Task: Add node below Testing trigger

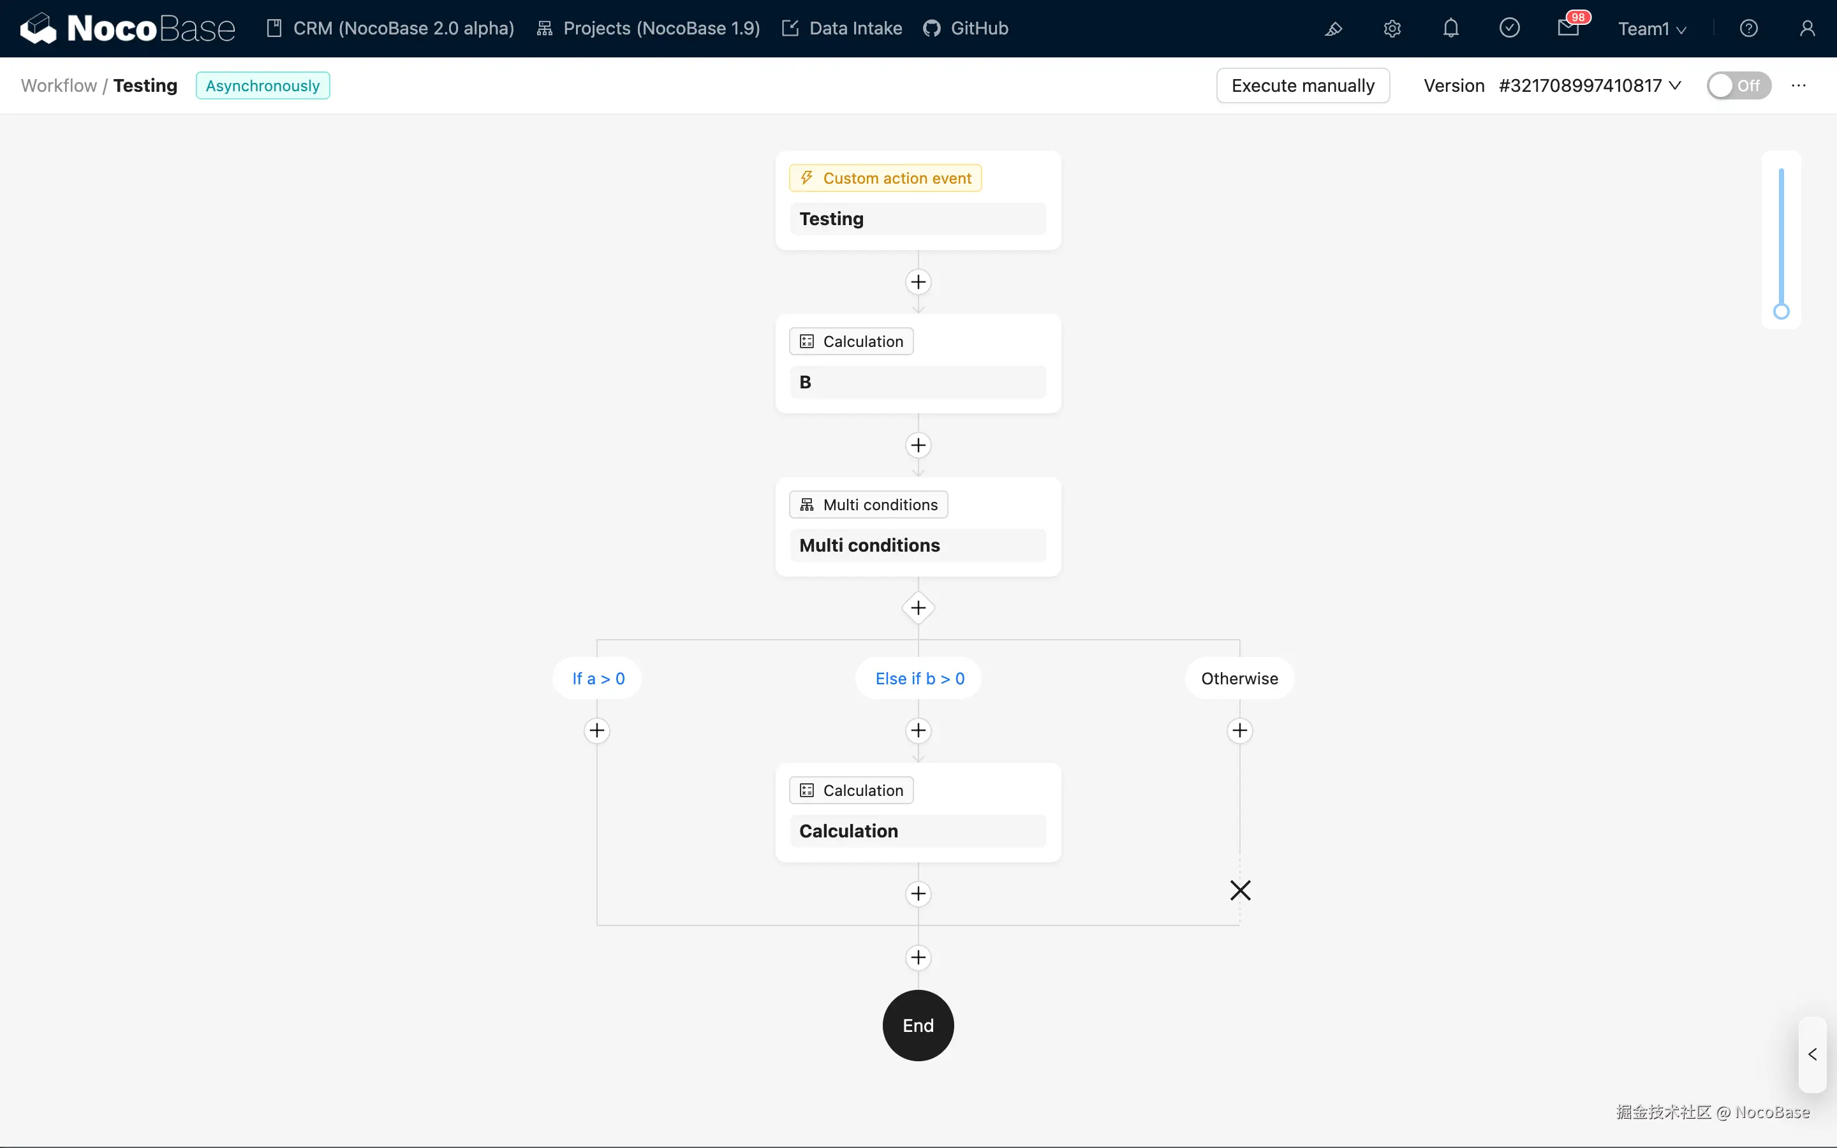Action: [918, 283]
